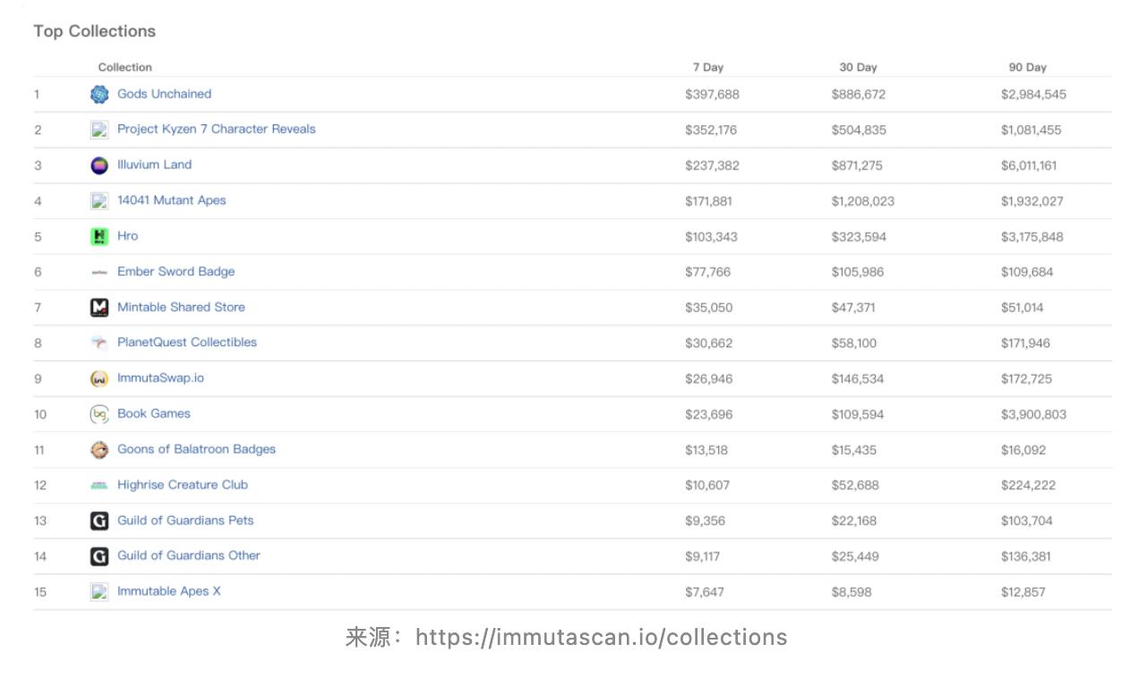Open the 14041 Mutant Apes collection
Viewport: 1130px width, 678px height.
[x=171, y=200]
